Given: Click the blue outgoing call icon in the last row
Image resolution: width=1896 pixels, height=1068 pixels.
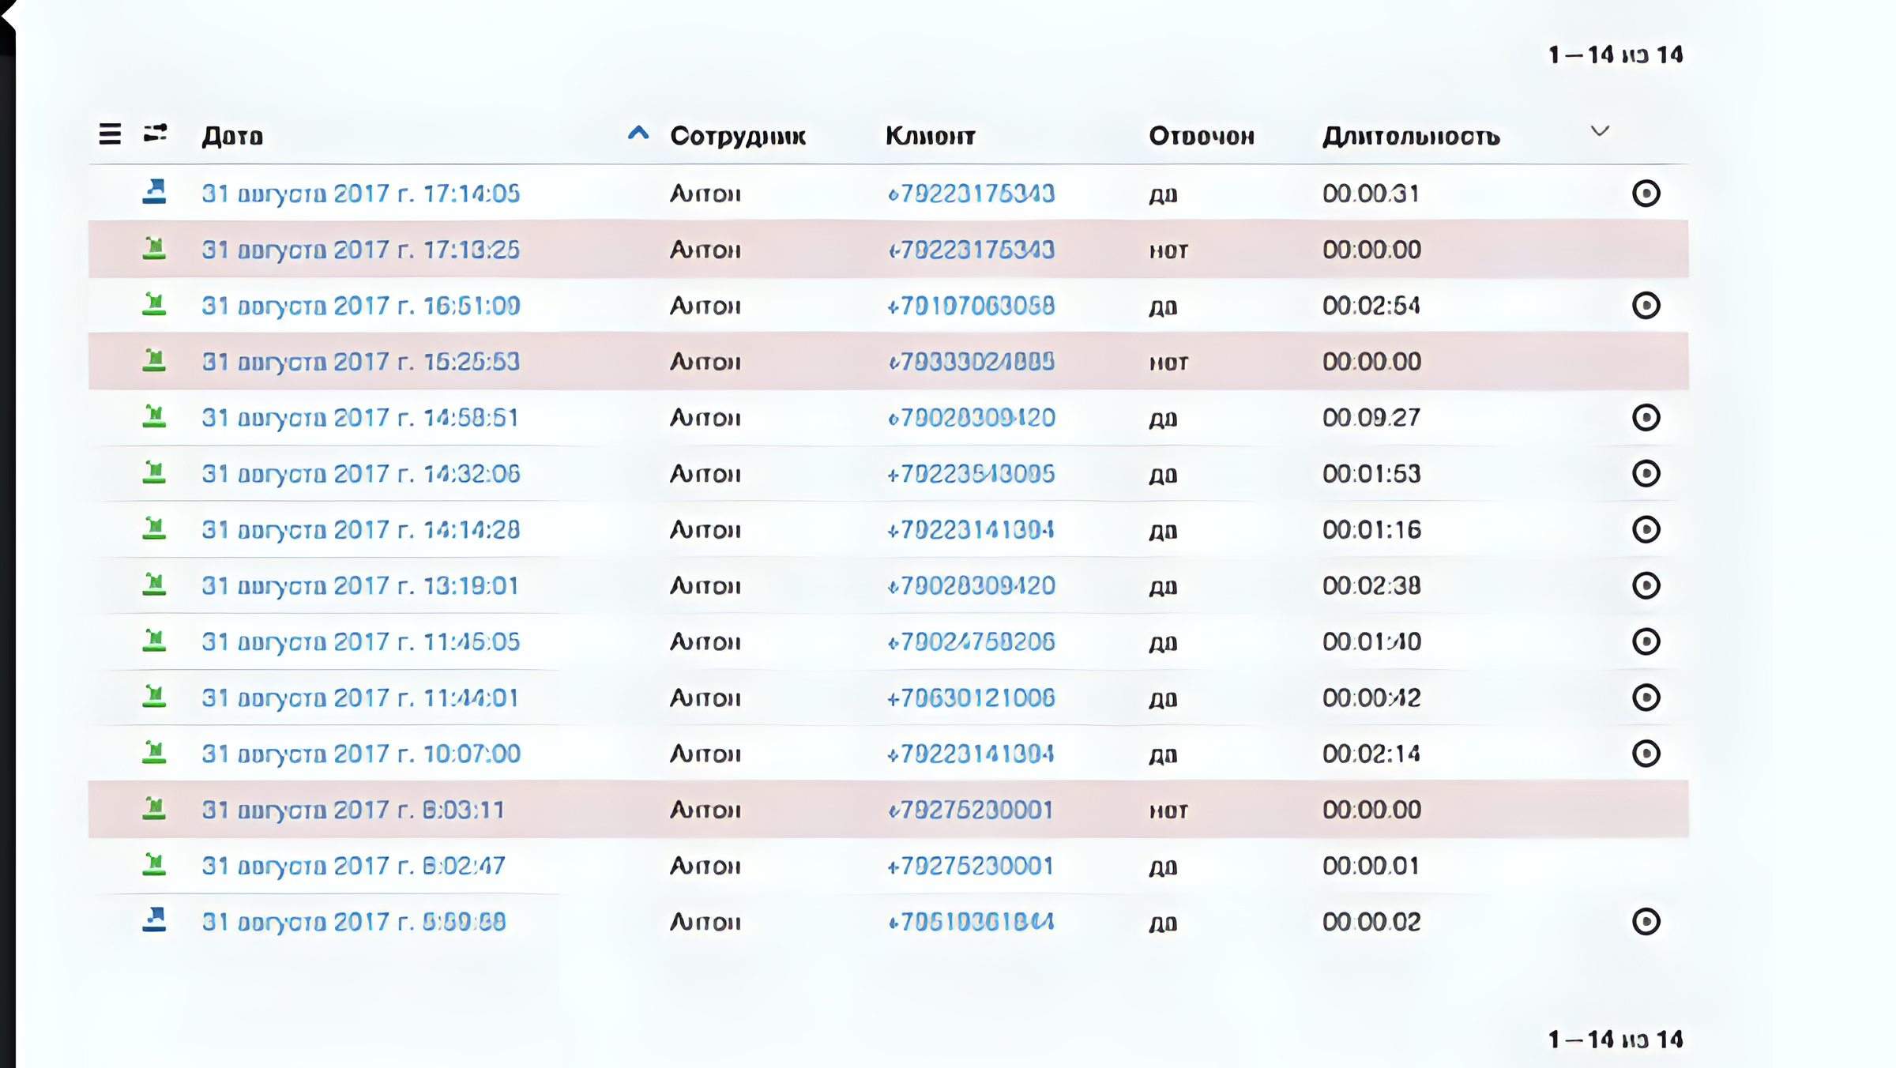Looking at the screenshot, I should click(154, 920).
